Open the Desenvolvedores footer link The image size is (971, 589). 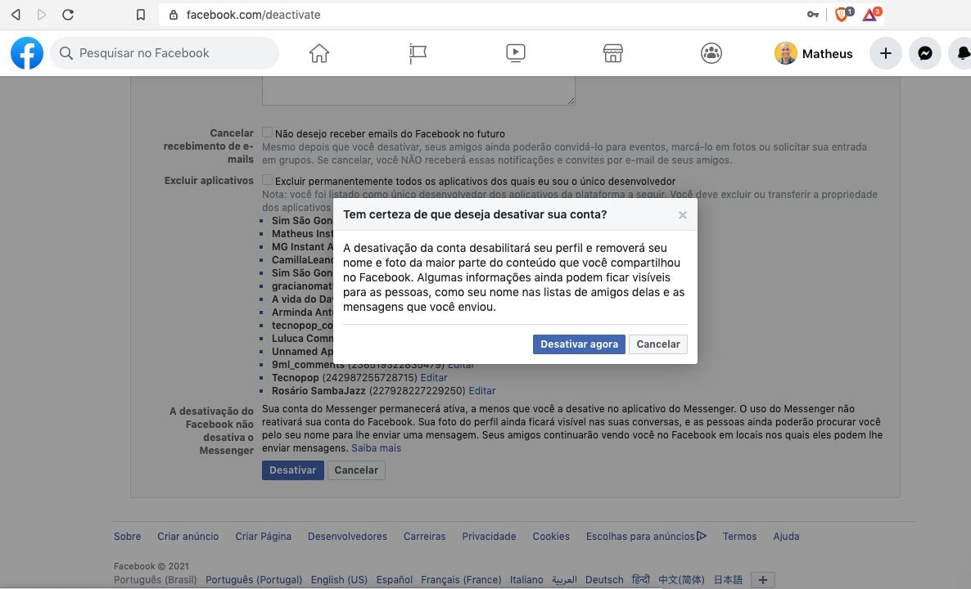pos(347,537)
